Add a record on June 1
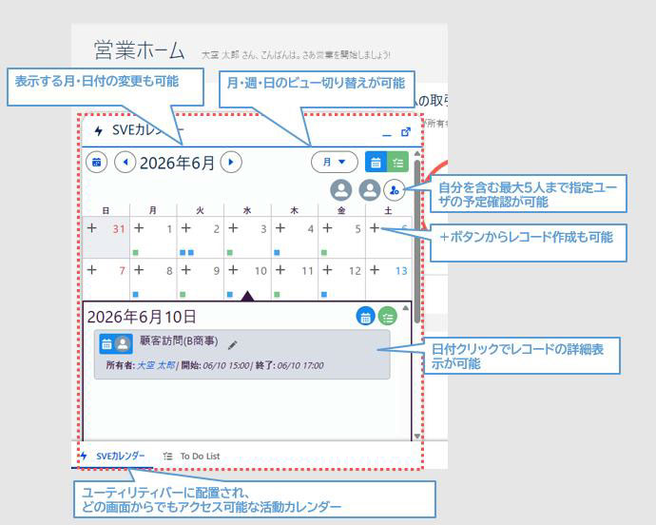This screenshot has width=656, height=525. [x=139, y=228]
